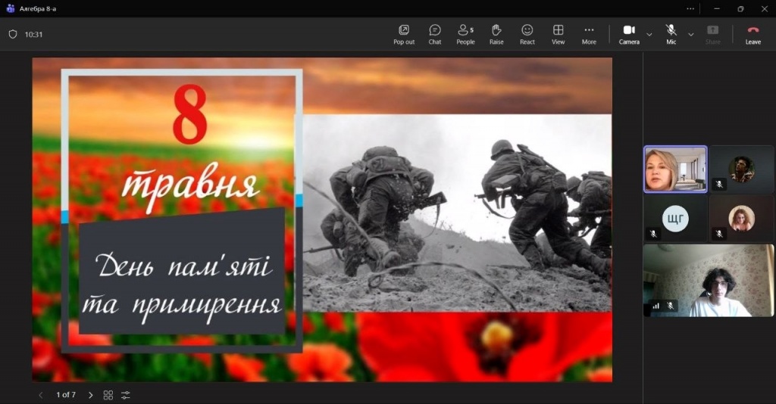Select the ЩГ participant tile
Image resolution: width=776 pixels, height=404 pixels.
(675, 219)
